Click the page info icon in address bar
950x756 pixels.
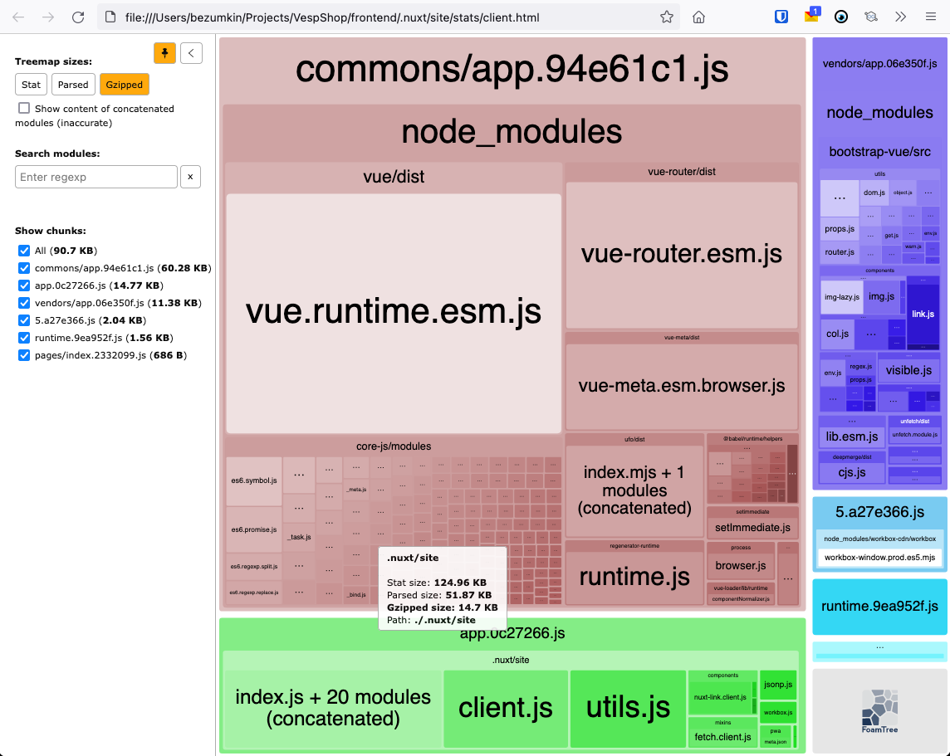[110, 17]
